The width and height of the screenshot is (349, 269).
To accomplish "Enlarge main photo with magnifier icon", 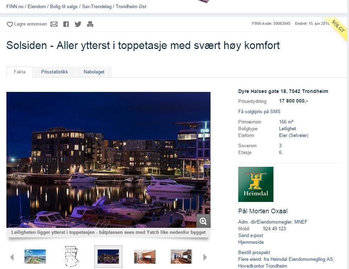I will 203,221.
